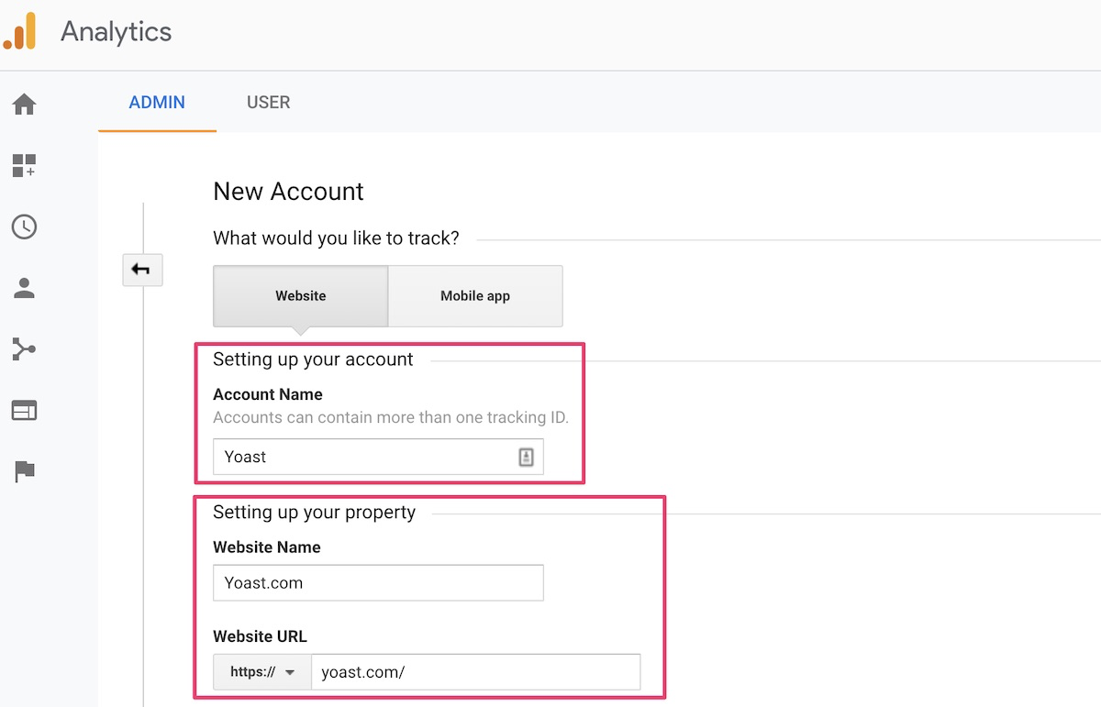
Task: Open Audience reports person icon
Action: [x=24, y=289]
